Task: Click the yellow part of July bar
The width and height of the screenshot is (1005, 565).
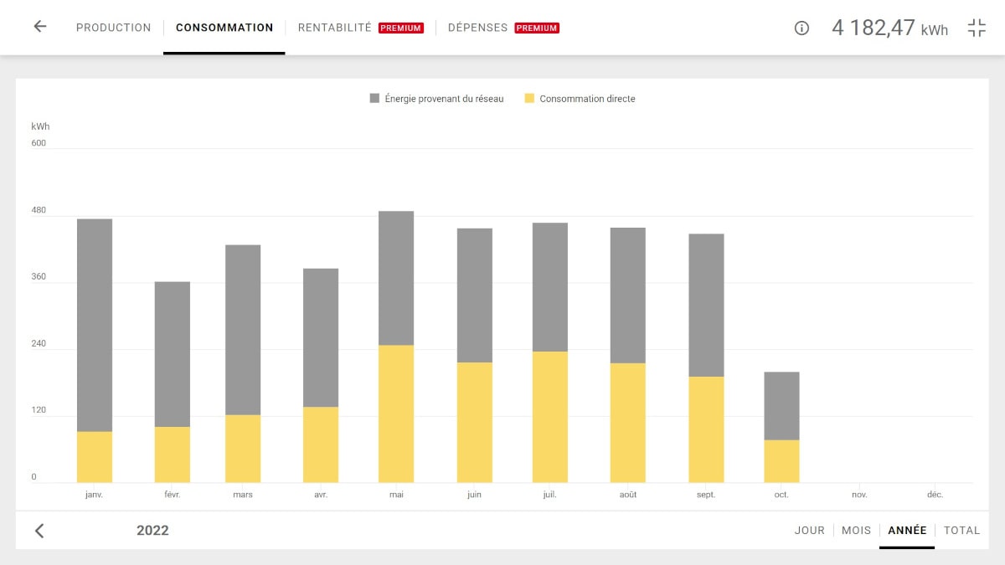Action: pos(549,417)
